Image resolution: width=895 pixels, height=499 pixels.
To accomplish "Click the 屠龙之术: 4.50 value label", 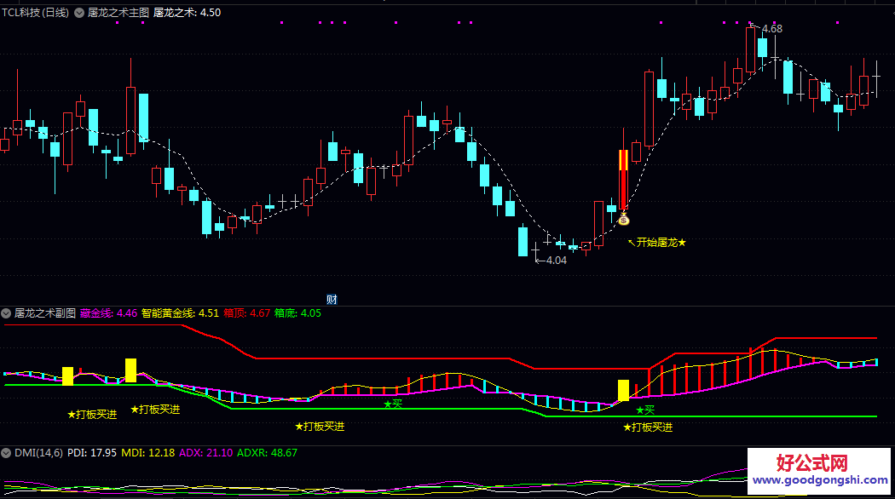I will point(188,13).
